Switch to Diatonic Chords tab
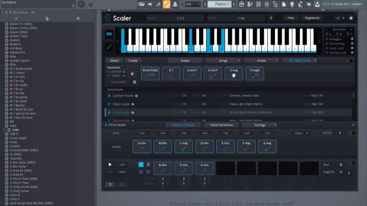The image size is (367, 206). point(183,125)
